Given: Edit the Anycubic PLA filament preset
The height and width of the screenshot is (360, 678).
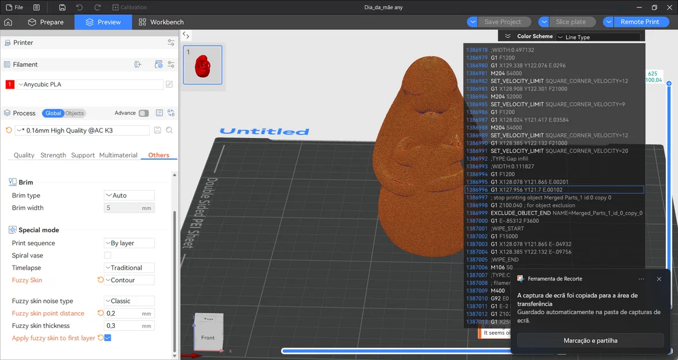Looking at the screenshot, I should tap(169, 84).
